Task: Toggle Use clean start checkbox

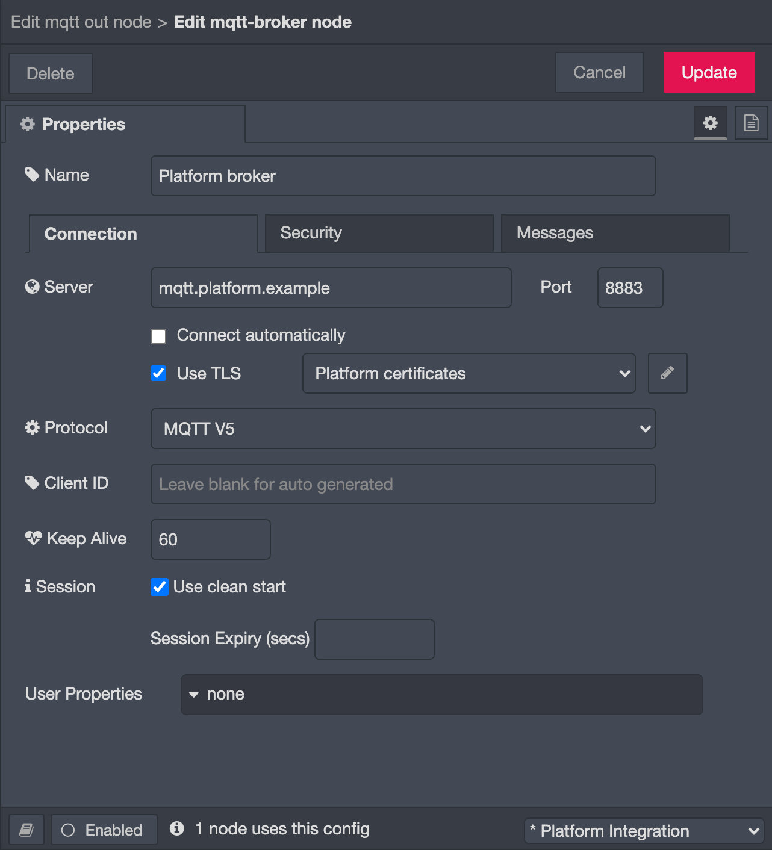Action: (159, 587)
